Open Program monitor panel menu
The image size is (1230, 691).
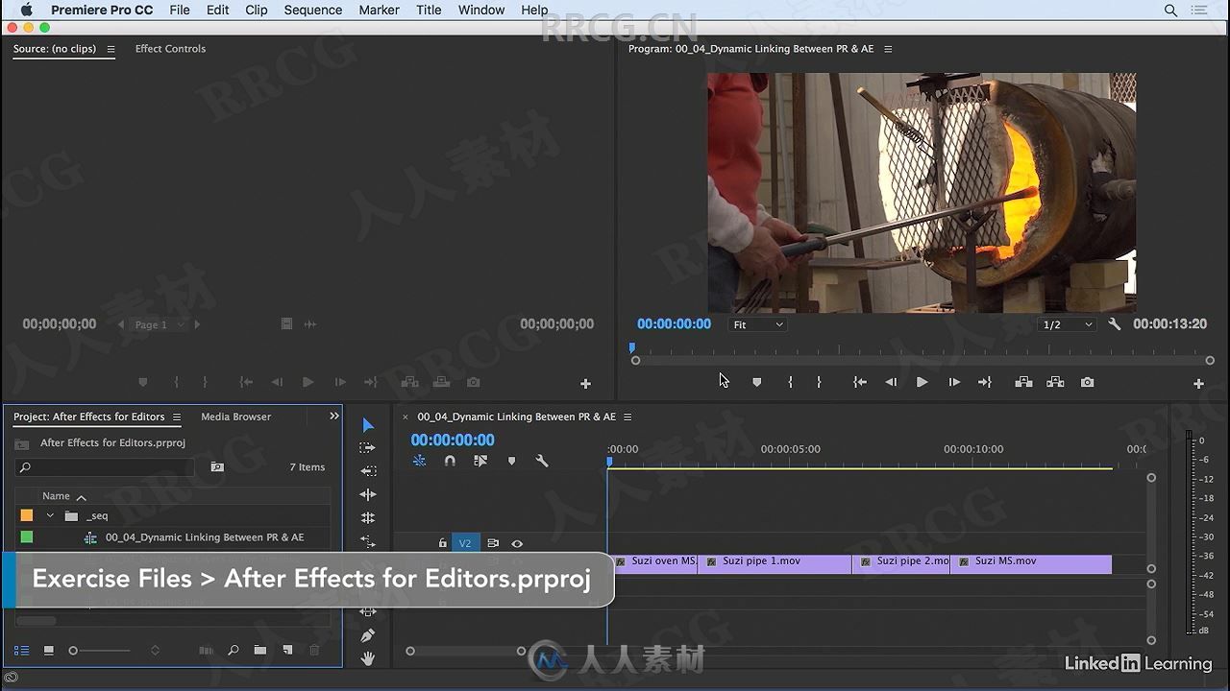tap(888, 49)
